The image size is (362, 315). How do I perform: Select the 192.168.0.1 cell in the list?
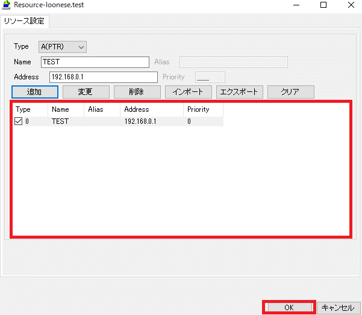tap(140, 121)
